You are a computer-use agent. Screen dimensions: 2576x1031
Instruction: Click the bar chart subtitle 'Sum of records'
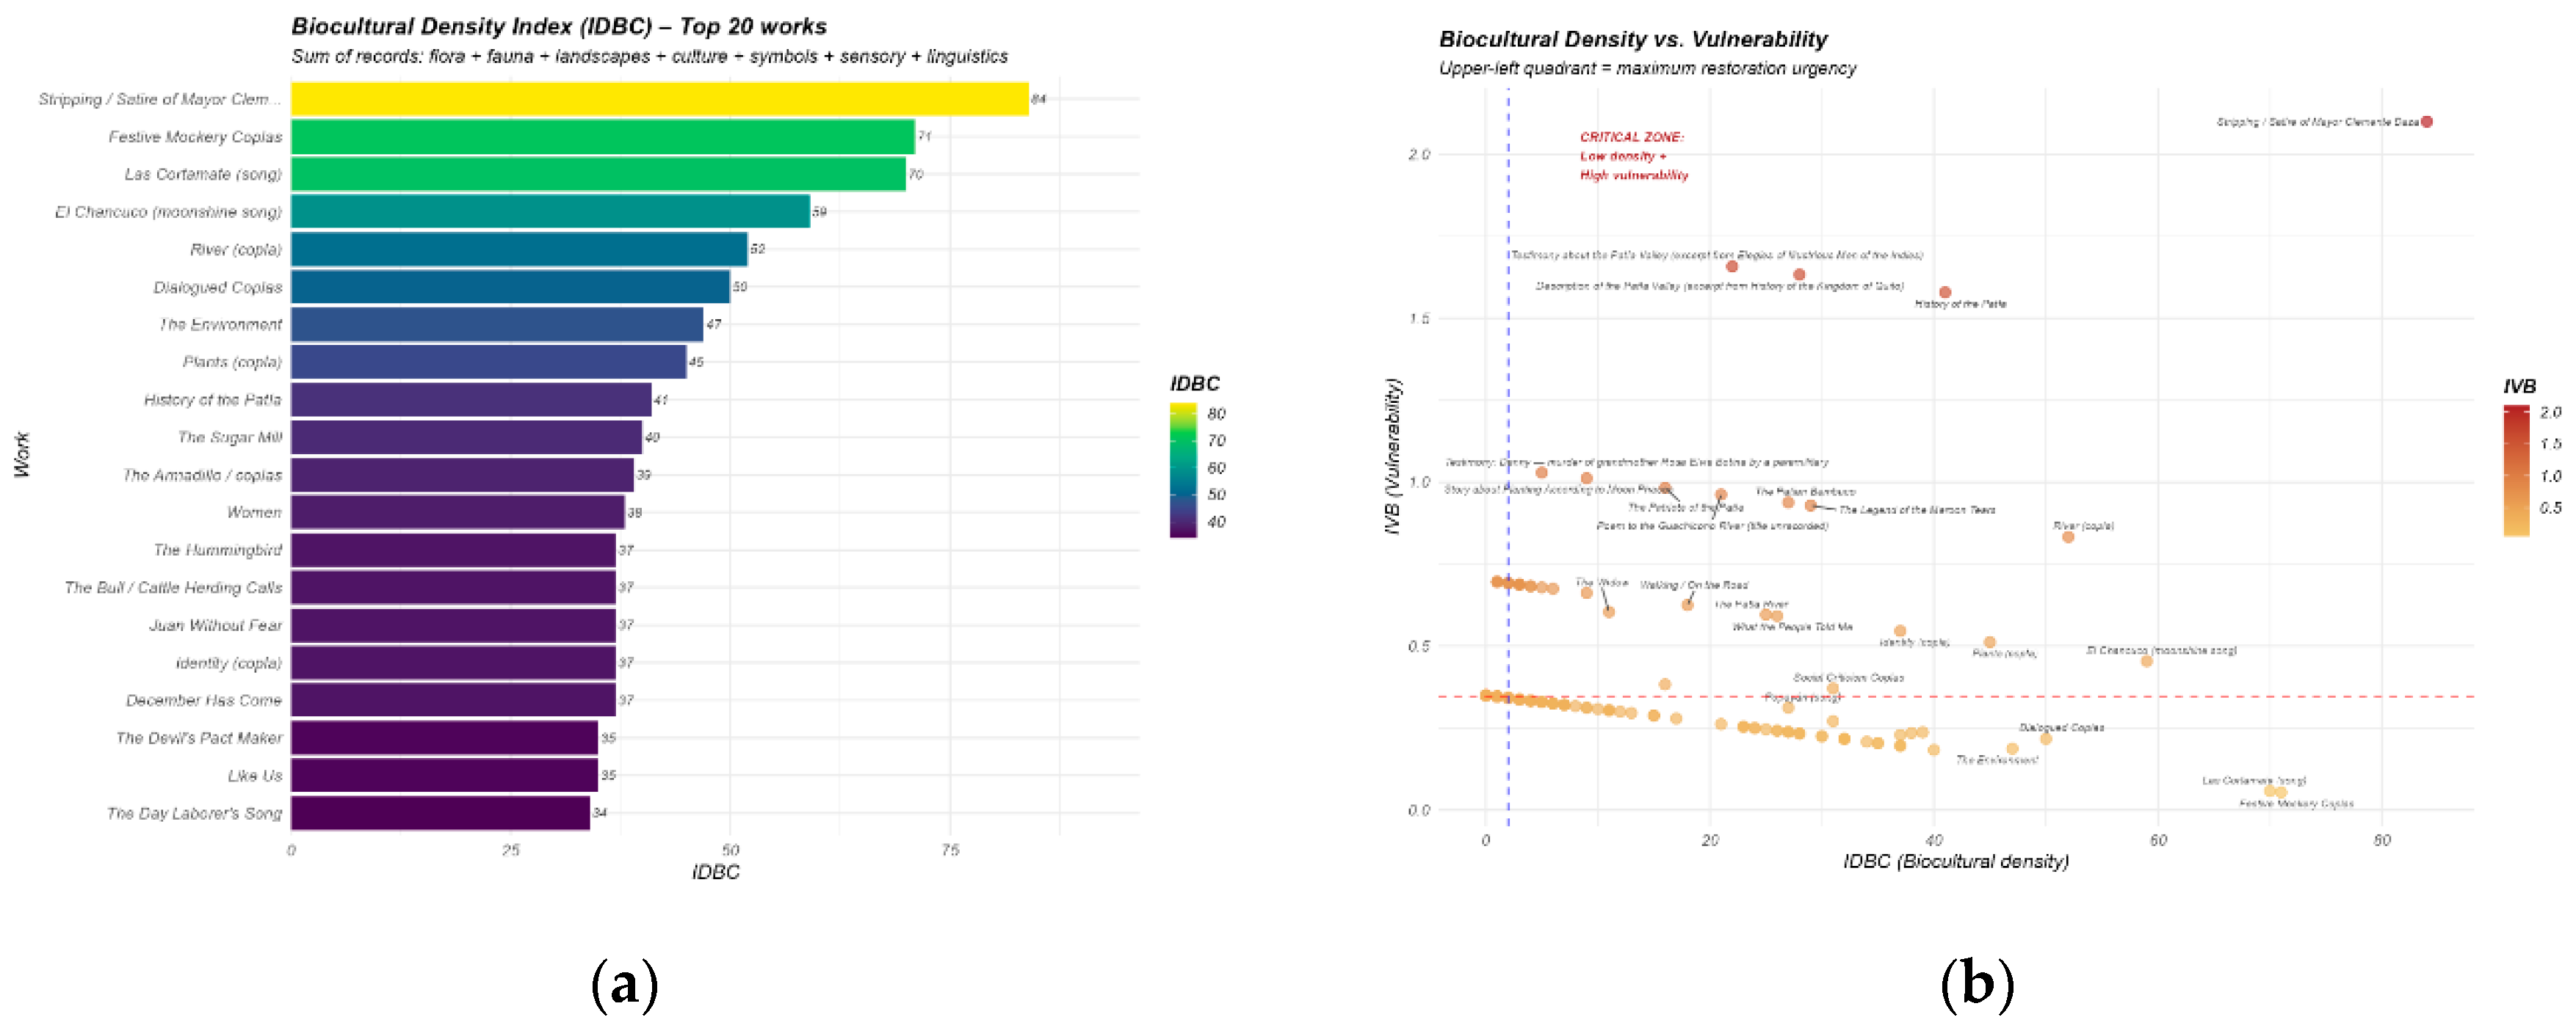point(650,57)
